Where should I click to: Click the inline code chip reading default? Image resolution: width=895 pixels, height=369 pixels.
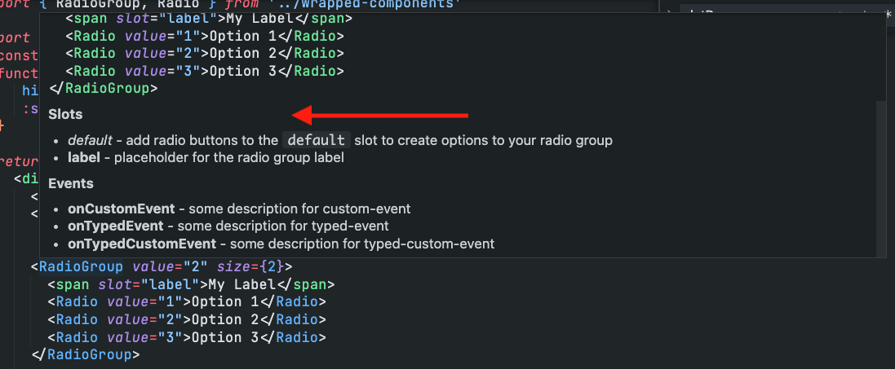tap(317, 140)
